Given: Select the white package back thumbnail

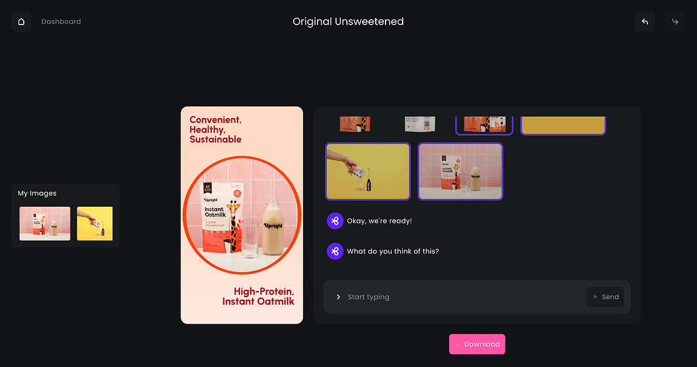Looking at the screenshot, I should (420, 124).
